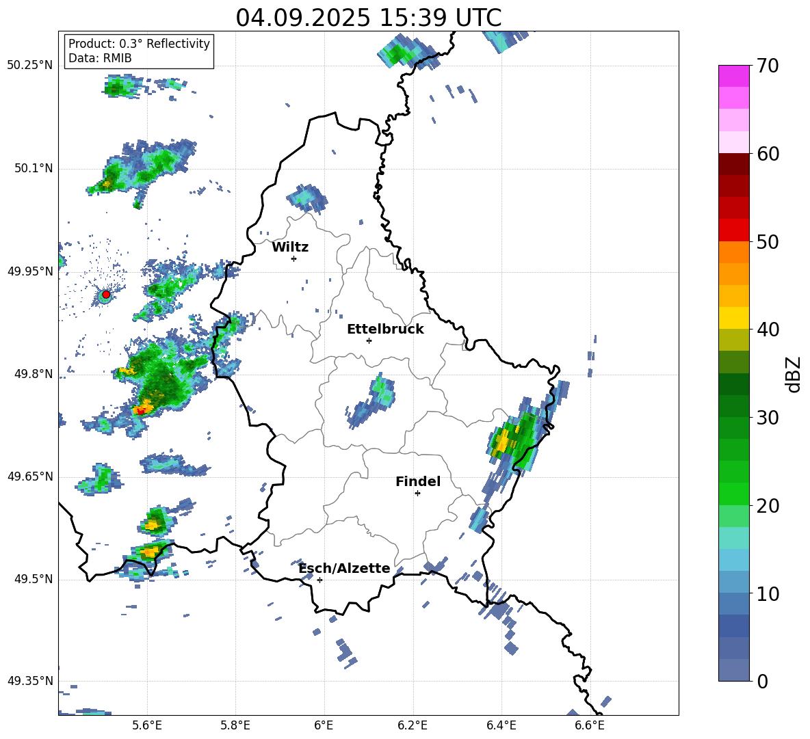Click the magenta top colorbar segment

(734, 77)
